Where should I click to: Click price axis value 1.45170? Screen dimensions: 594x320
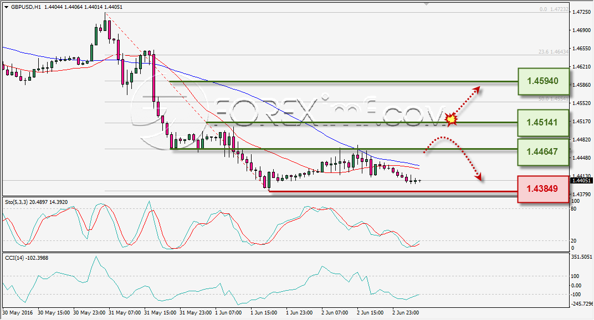[581, 121]
